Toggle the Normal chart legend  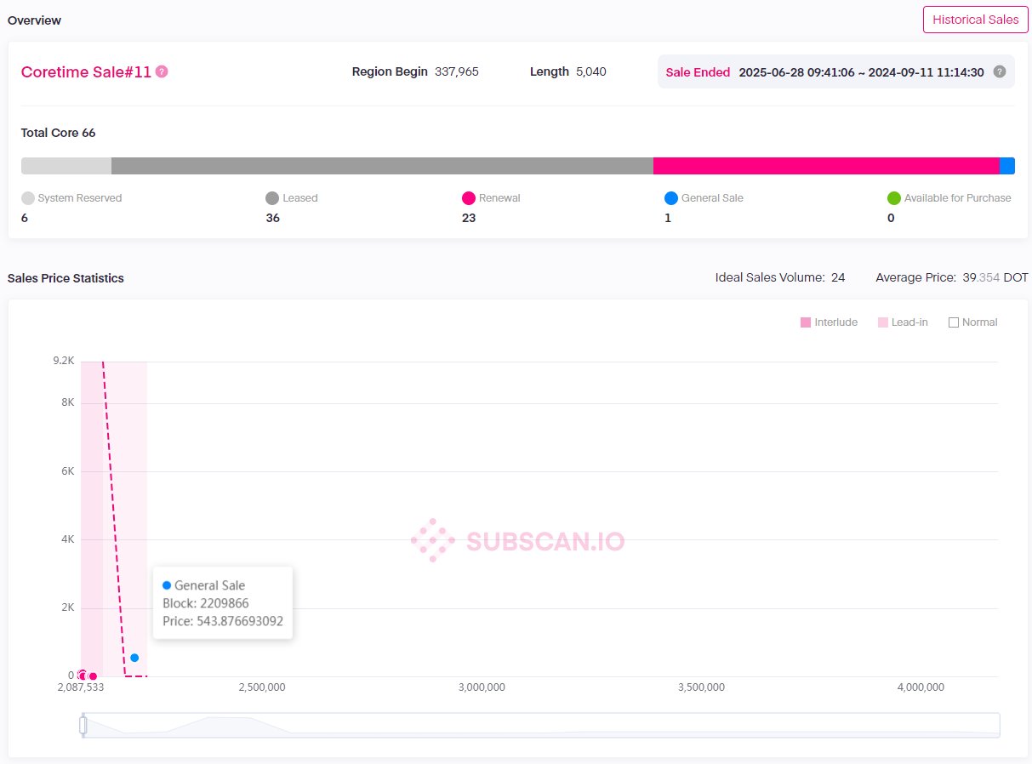point(972,322)
